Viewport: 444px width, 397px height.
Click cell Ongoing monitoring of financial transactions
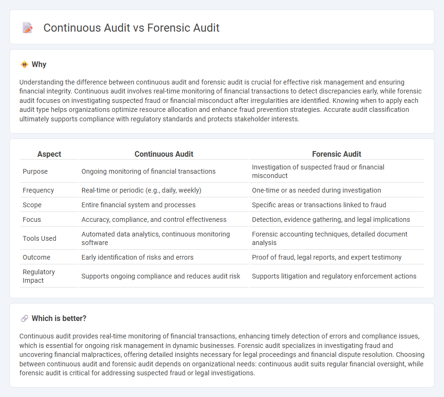point(164,171)
